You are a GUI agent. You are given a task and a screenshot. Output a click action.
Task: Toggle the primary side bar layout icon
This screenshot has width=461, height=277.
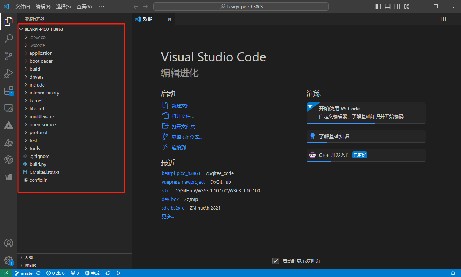378,6
